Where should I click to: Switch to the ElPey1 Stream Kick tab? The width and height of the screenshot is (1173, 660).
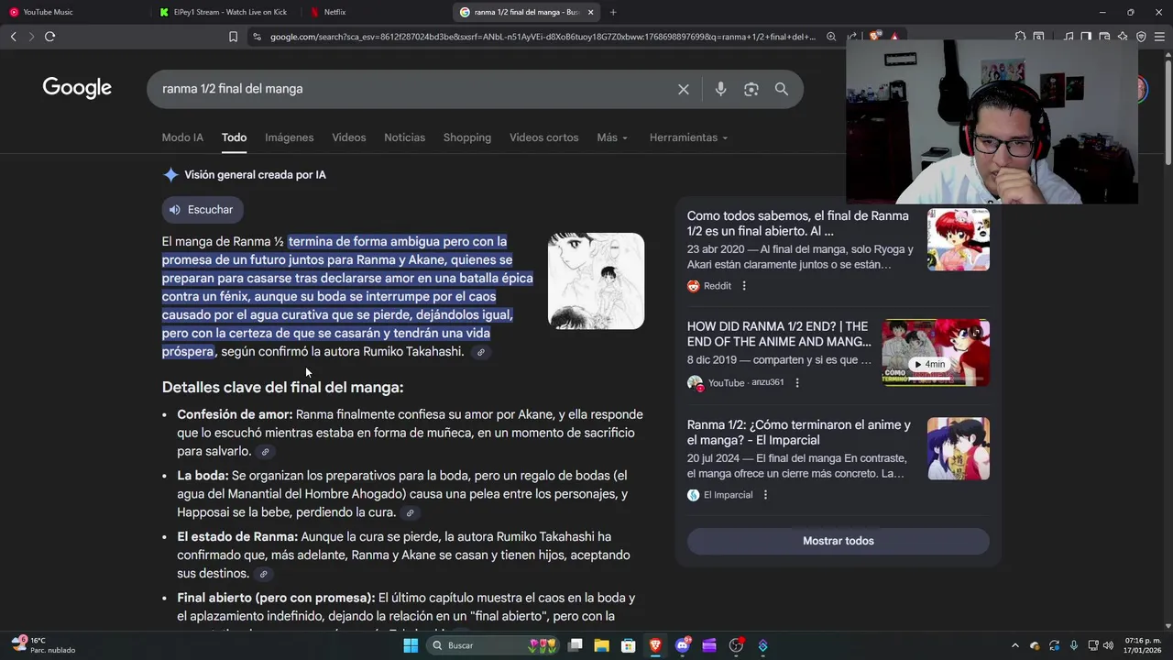coord(225,12)
